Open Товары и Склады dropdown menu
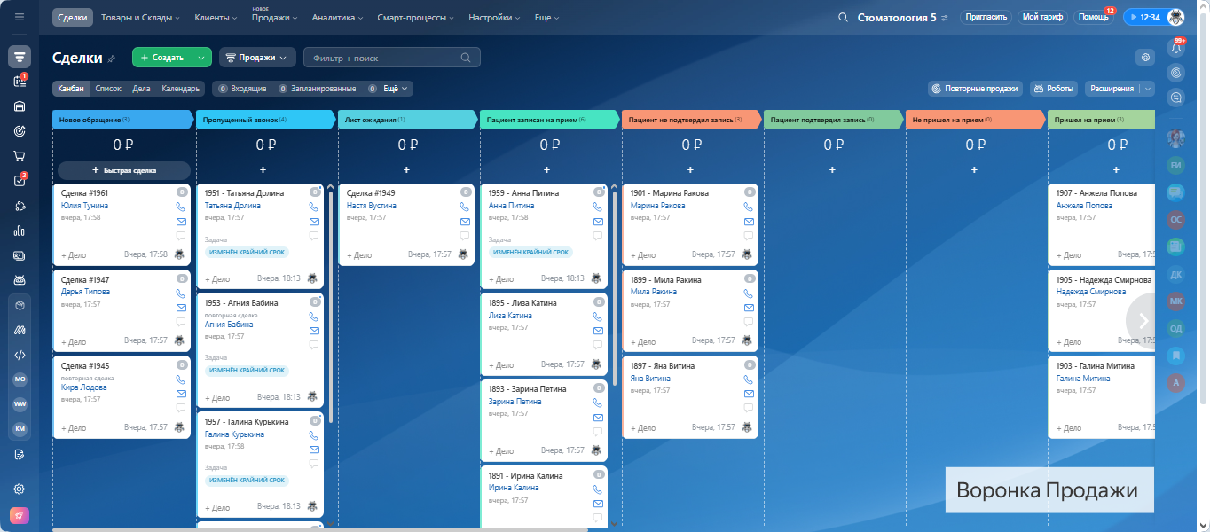The height and width of the screenshot is (532, 1210). (140, 17)
